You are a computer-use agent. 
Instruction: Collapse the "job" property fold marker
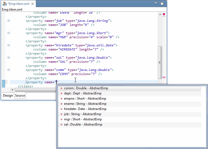(8, 21)
